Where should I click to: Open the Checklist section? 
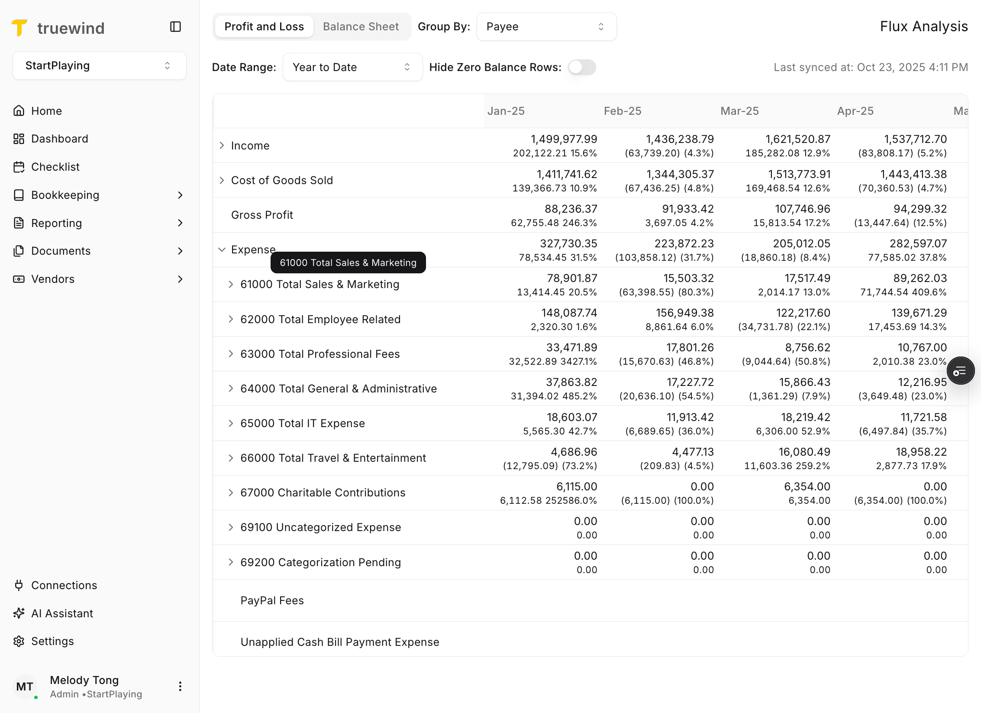tap(55, 167)
